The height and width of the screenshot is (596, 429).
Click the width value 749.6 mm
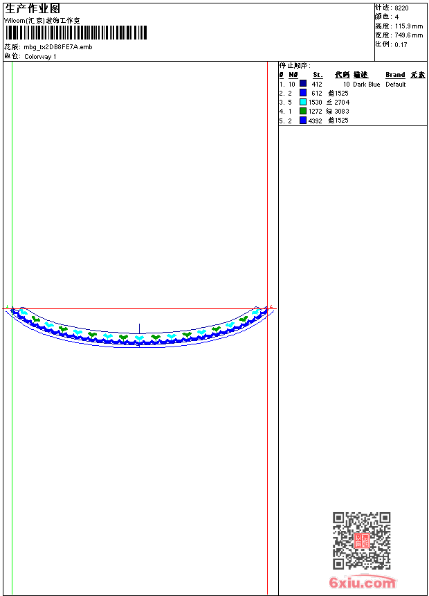coord(409,35)
